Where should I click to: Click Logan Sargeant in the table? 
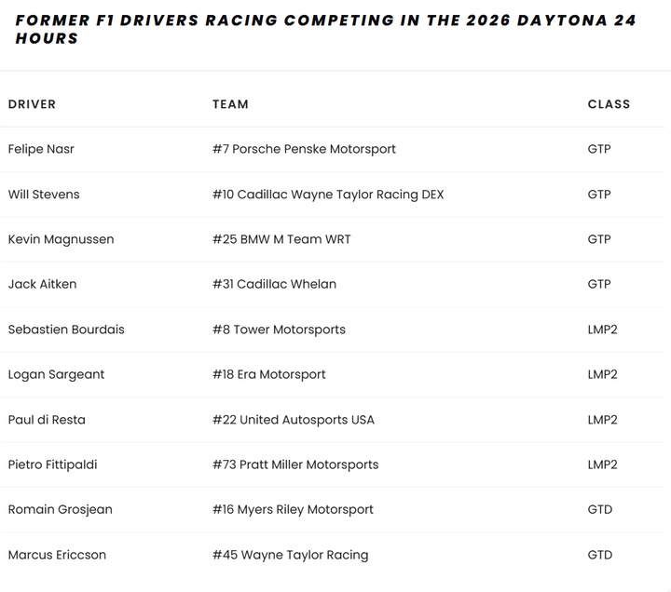56,374
